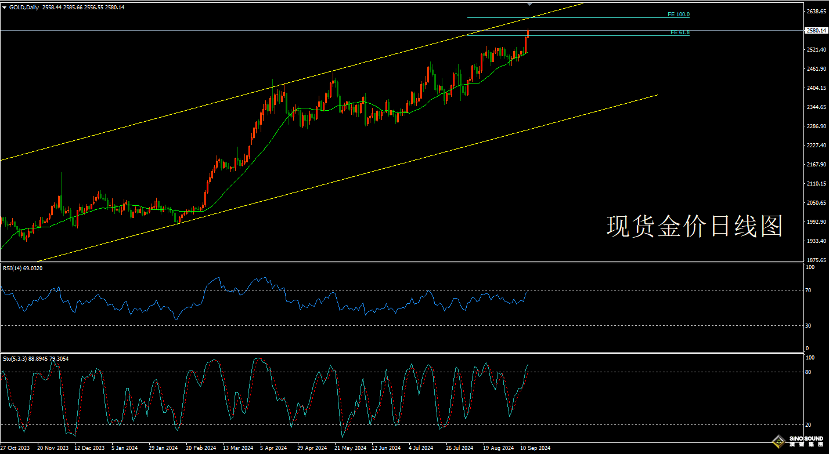Click the 2638.65 price axis label

(x=815, y=12)
